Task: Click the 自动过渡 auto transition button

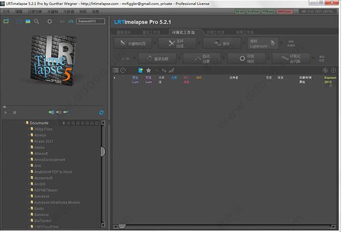Action: pos(202,58)
